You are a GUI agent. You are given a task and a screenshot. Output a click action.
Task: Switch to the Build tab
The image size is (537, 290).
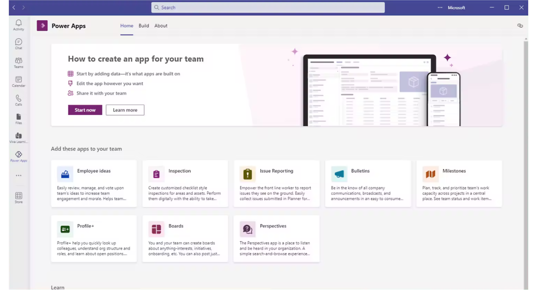click(x=144, y=26)
